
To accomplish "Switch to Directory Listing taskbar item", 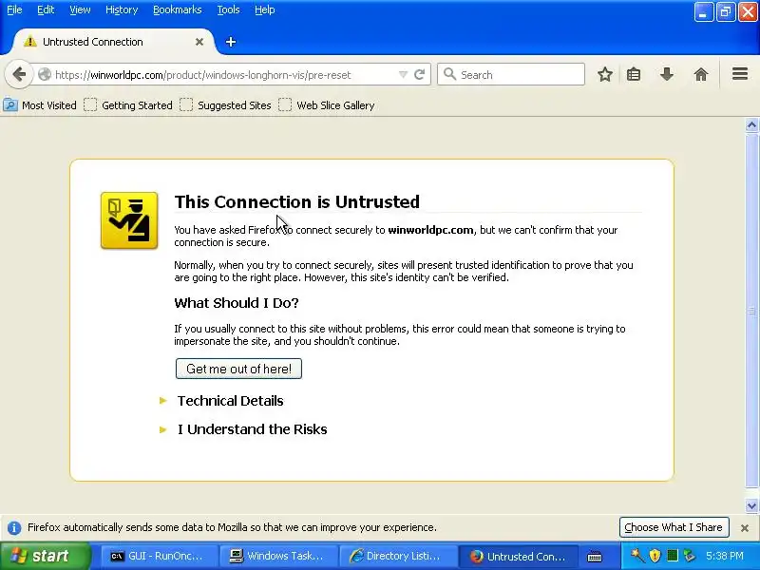I will click(x=396, y=556).
